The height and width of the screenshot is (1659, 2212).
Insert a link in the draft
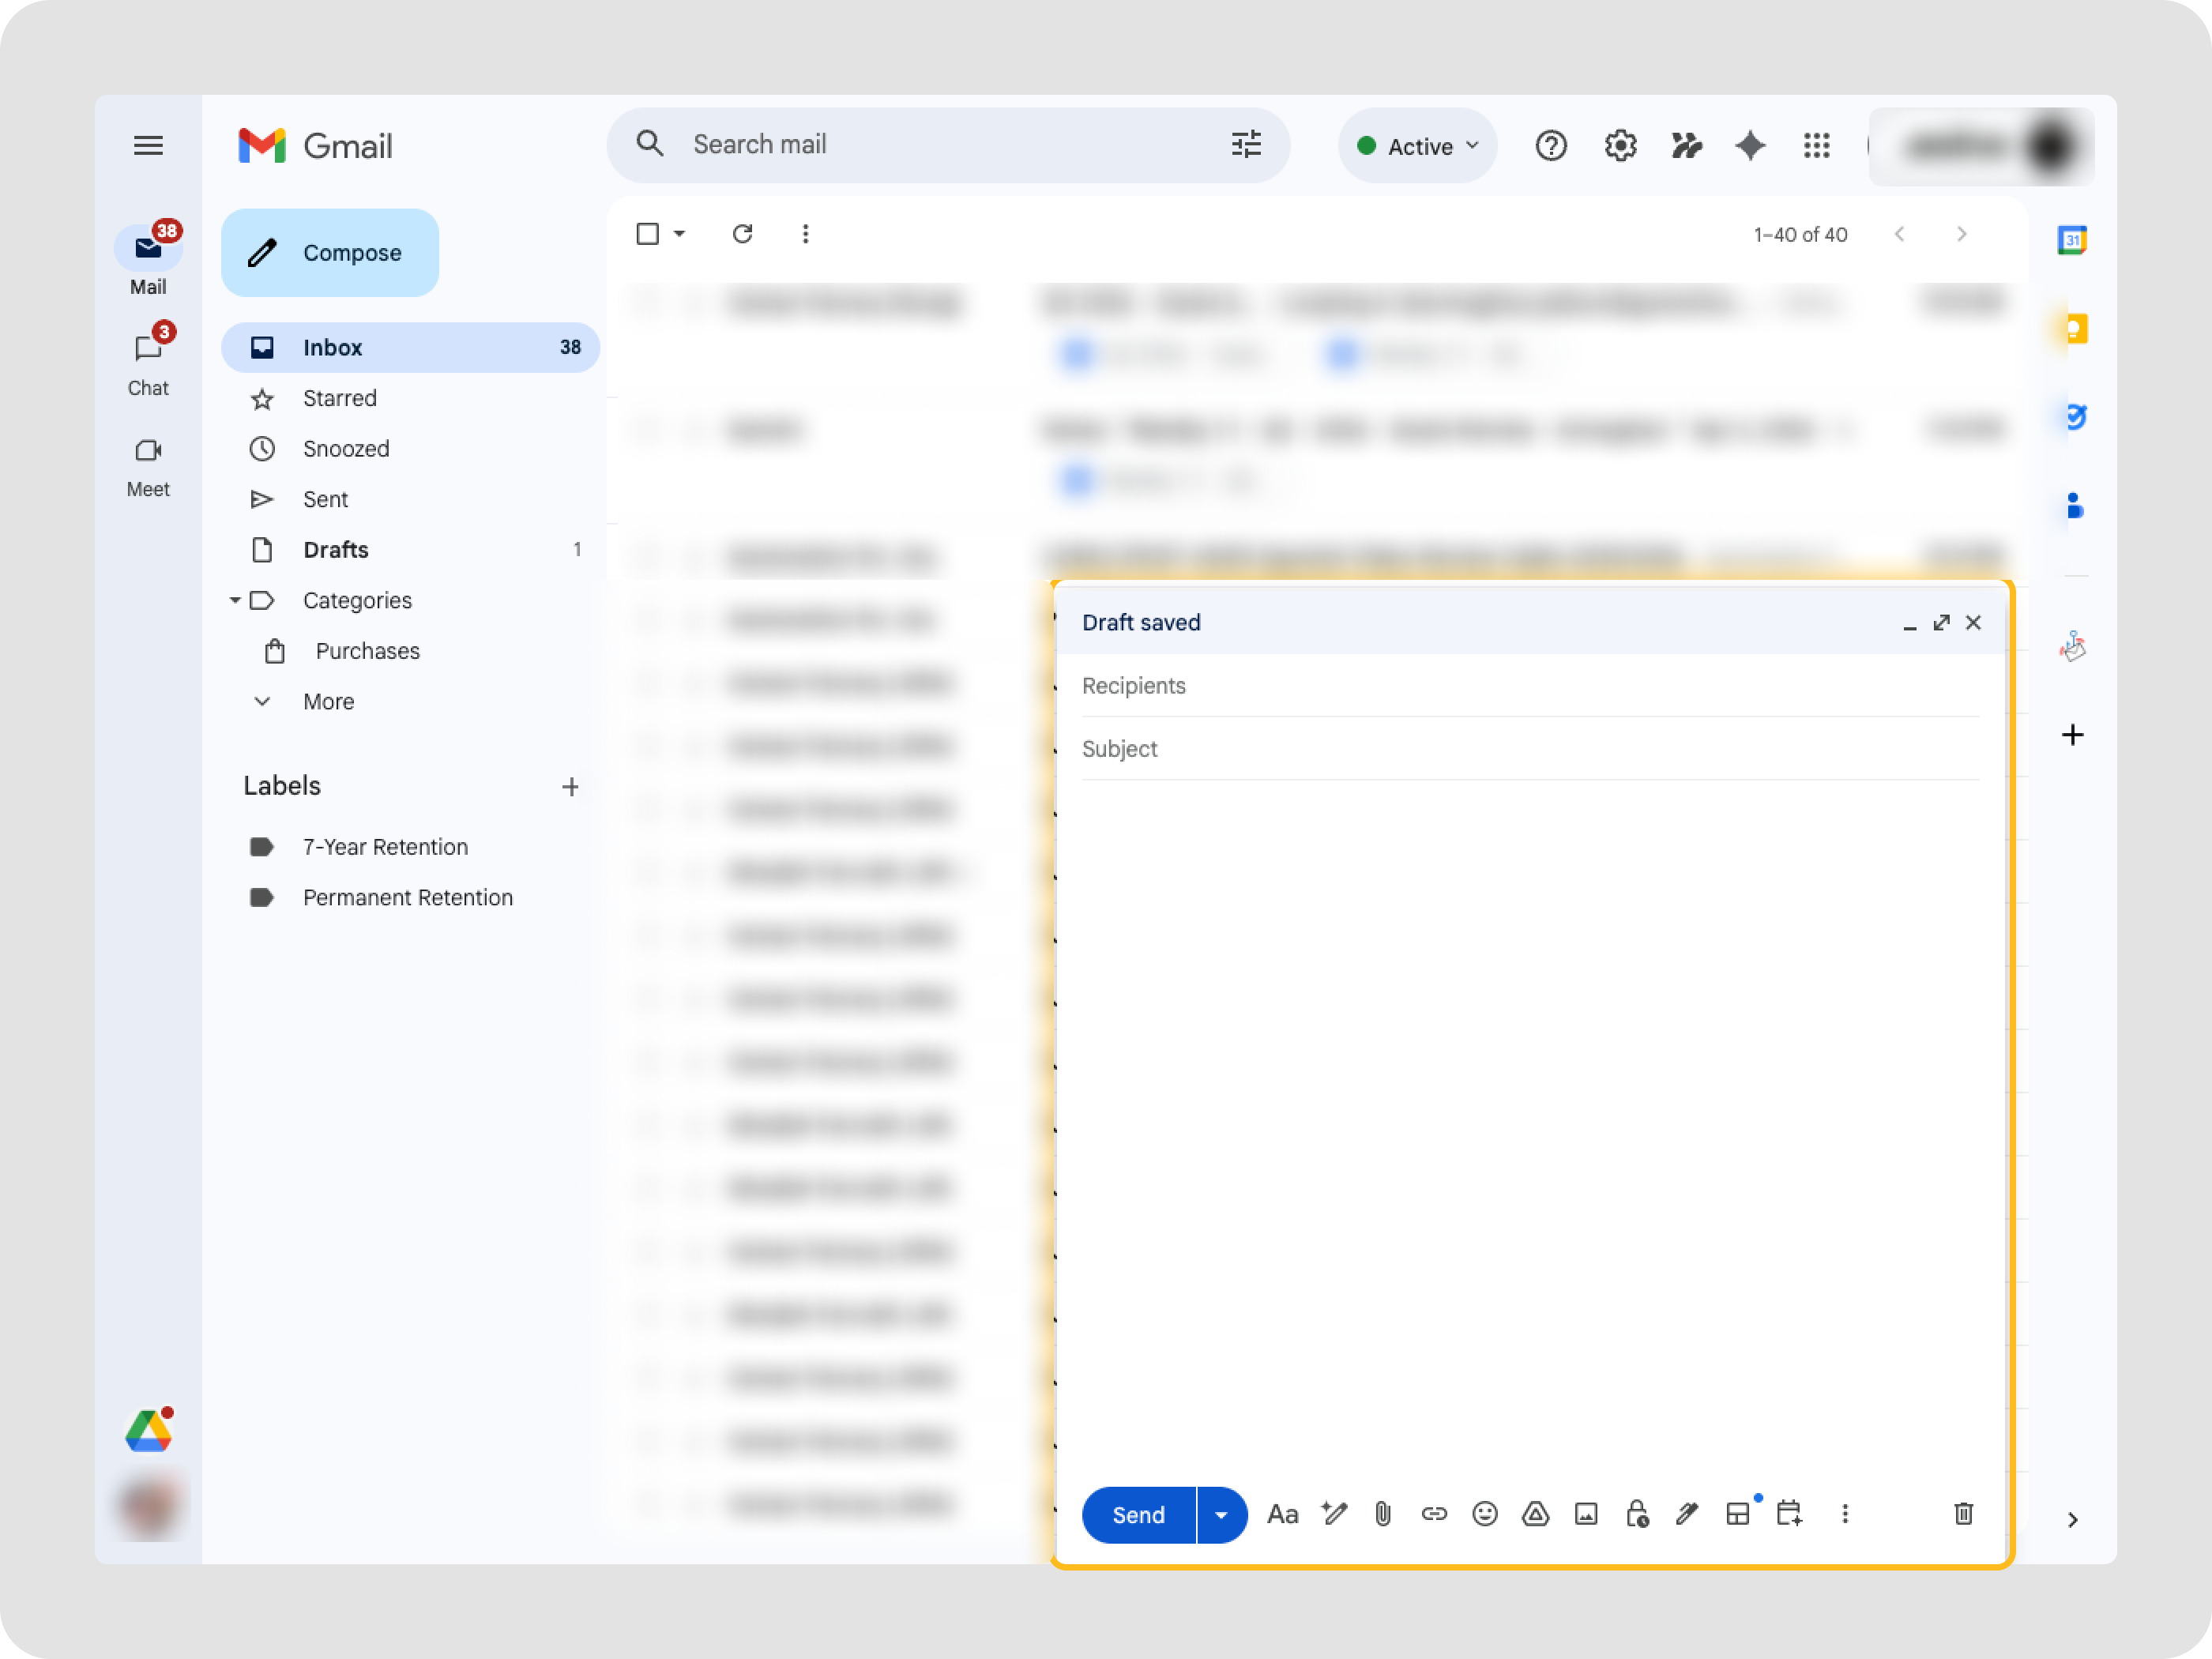pos(1434,1514)
